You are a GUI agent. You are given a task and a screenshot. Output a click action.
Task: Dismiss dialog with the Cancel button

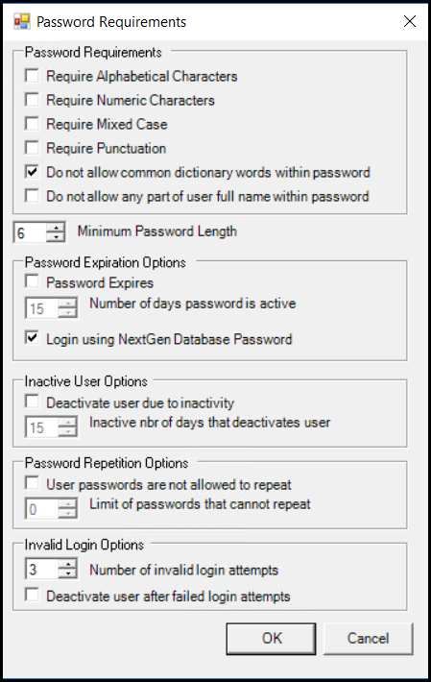368,639
